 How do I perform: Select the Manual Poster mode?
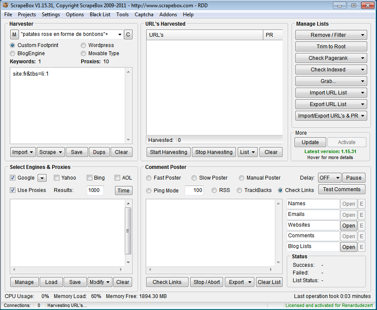[x=242, y=178]
